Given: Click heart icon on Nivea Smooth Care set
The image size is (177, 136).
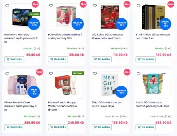Looking at the screenshot, I should [x=7, y=74].
